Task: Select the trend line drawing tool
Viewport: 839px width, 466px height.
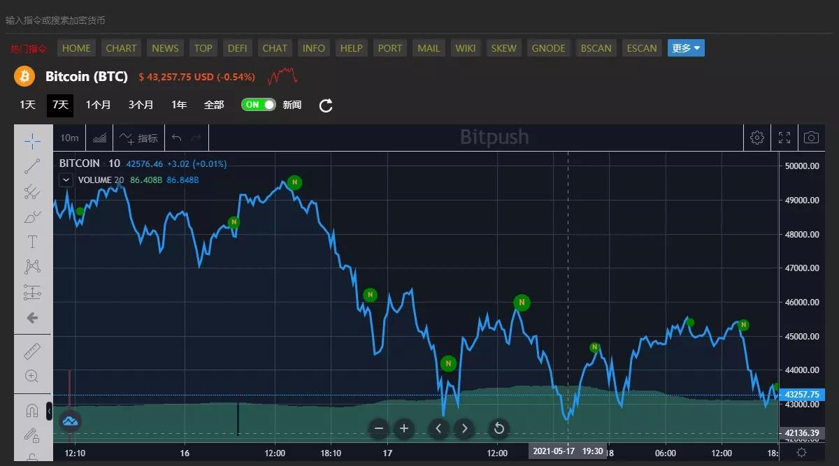Action: click(x=32, y=166)
